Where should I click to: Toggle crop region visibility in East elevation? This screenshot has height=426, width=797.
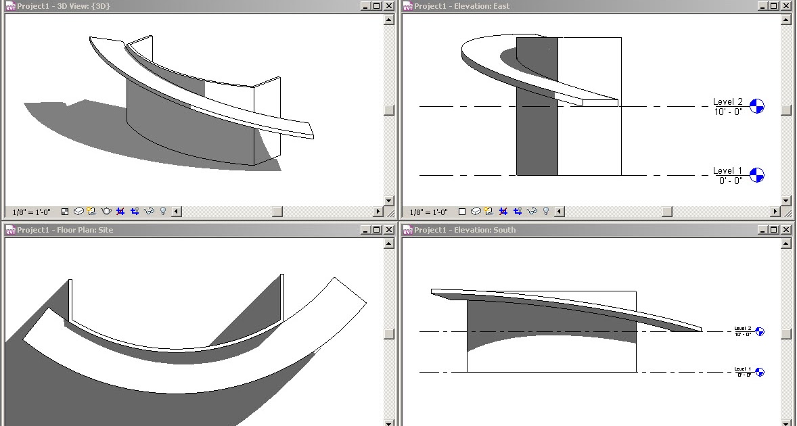pos(516,212)
